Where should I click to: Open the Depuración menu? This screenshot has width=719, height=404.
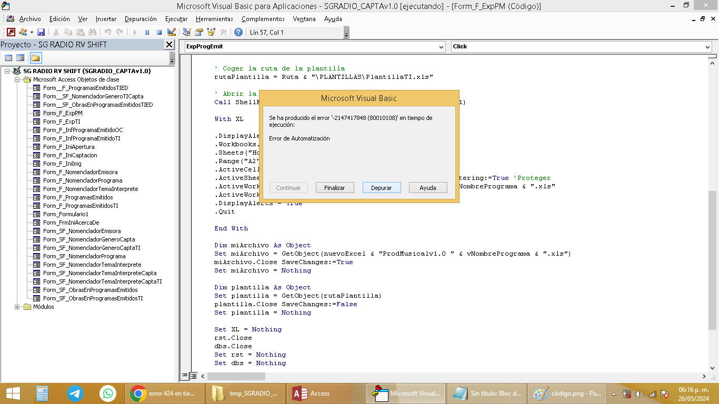click(x=141, y=19)
